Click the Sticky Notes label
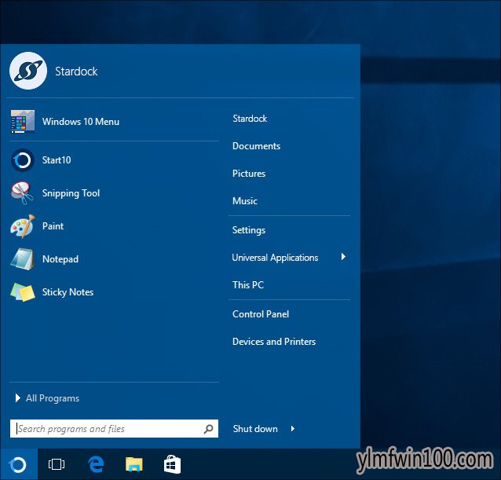This screenshot has width=501, height=480. tap(68, 292)
